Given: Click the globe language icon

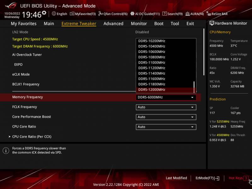Looking at the screenshot, I should (x=54, y=14).
